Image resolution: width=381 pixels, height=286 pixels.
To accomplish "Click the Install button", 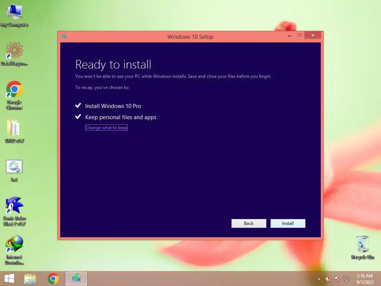I will pos(288,223).
